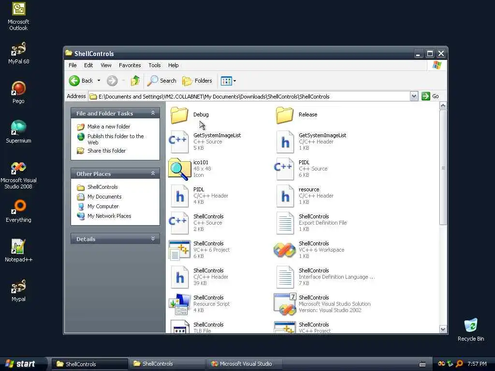The height and width of the screenshot is (371, 495).
Task: Expand the Address bar dropdown
Action: click(414, 96)
